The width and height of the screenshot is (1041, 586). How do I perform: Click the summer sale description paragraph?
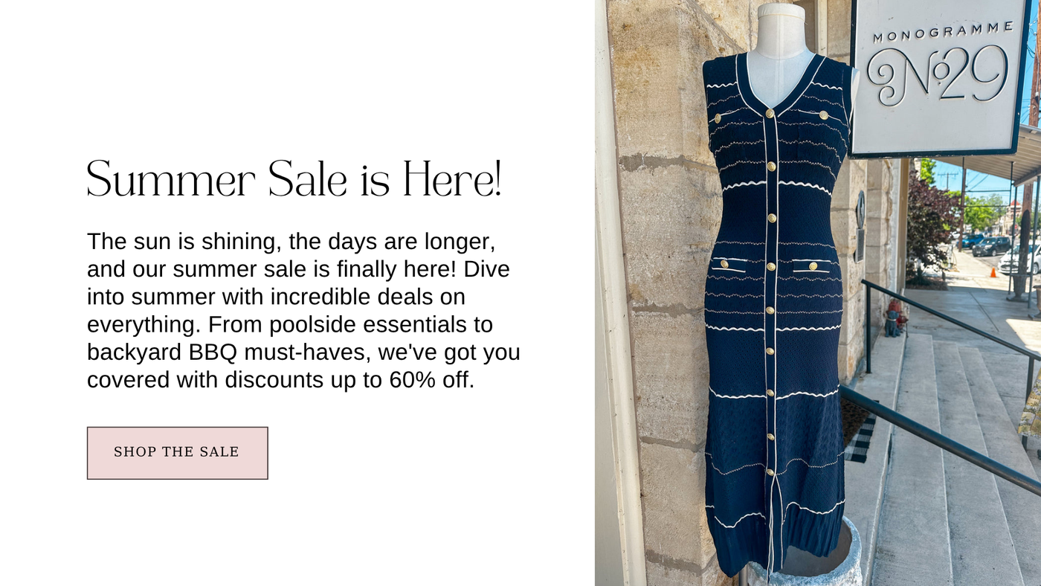click(303, 310)
